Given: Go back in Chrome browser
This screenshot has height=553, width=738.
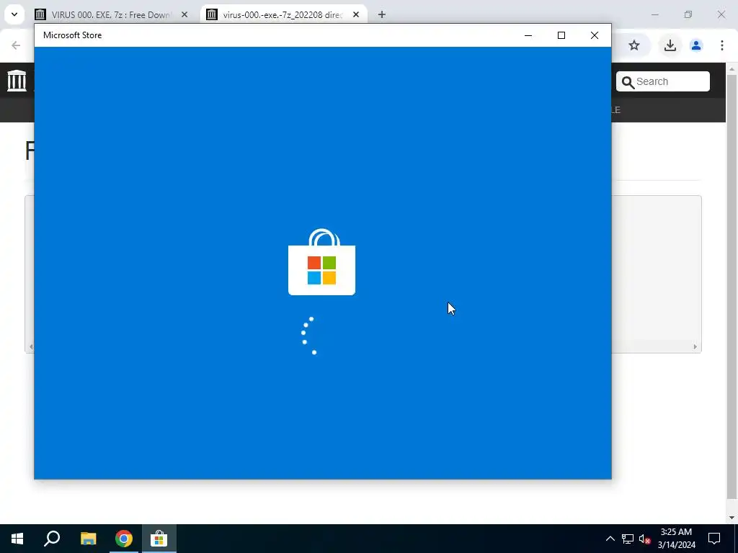Looking at the screenshot, I should tap(16, 45).
